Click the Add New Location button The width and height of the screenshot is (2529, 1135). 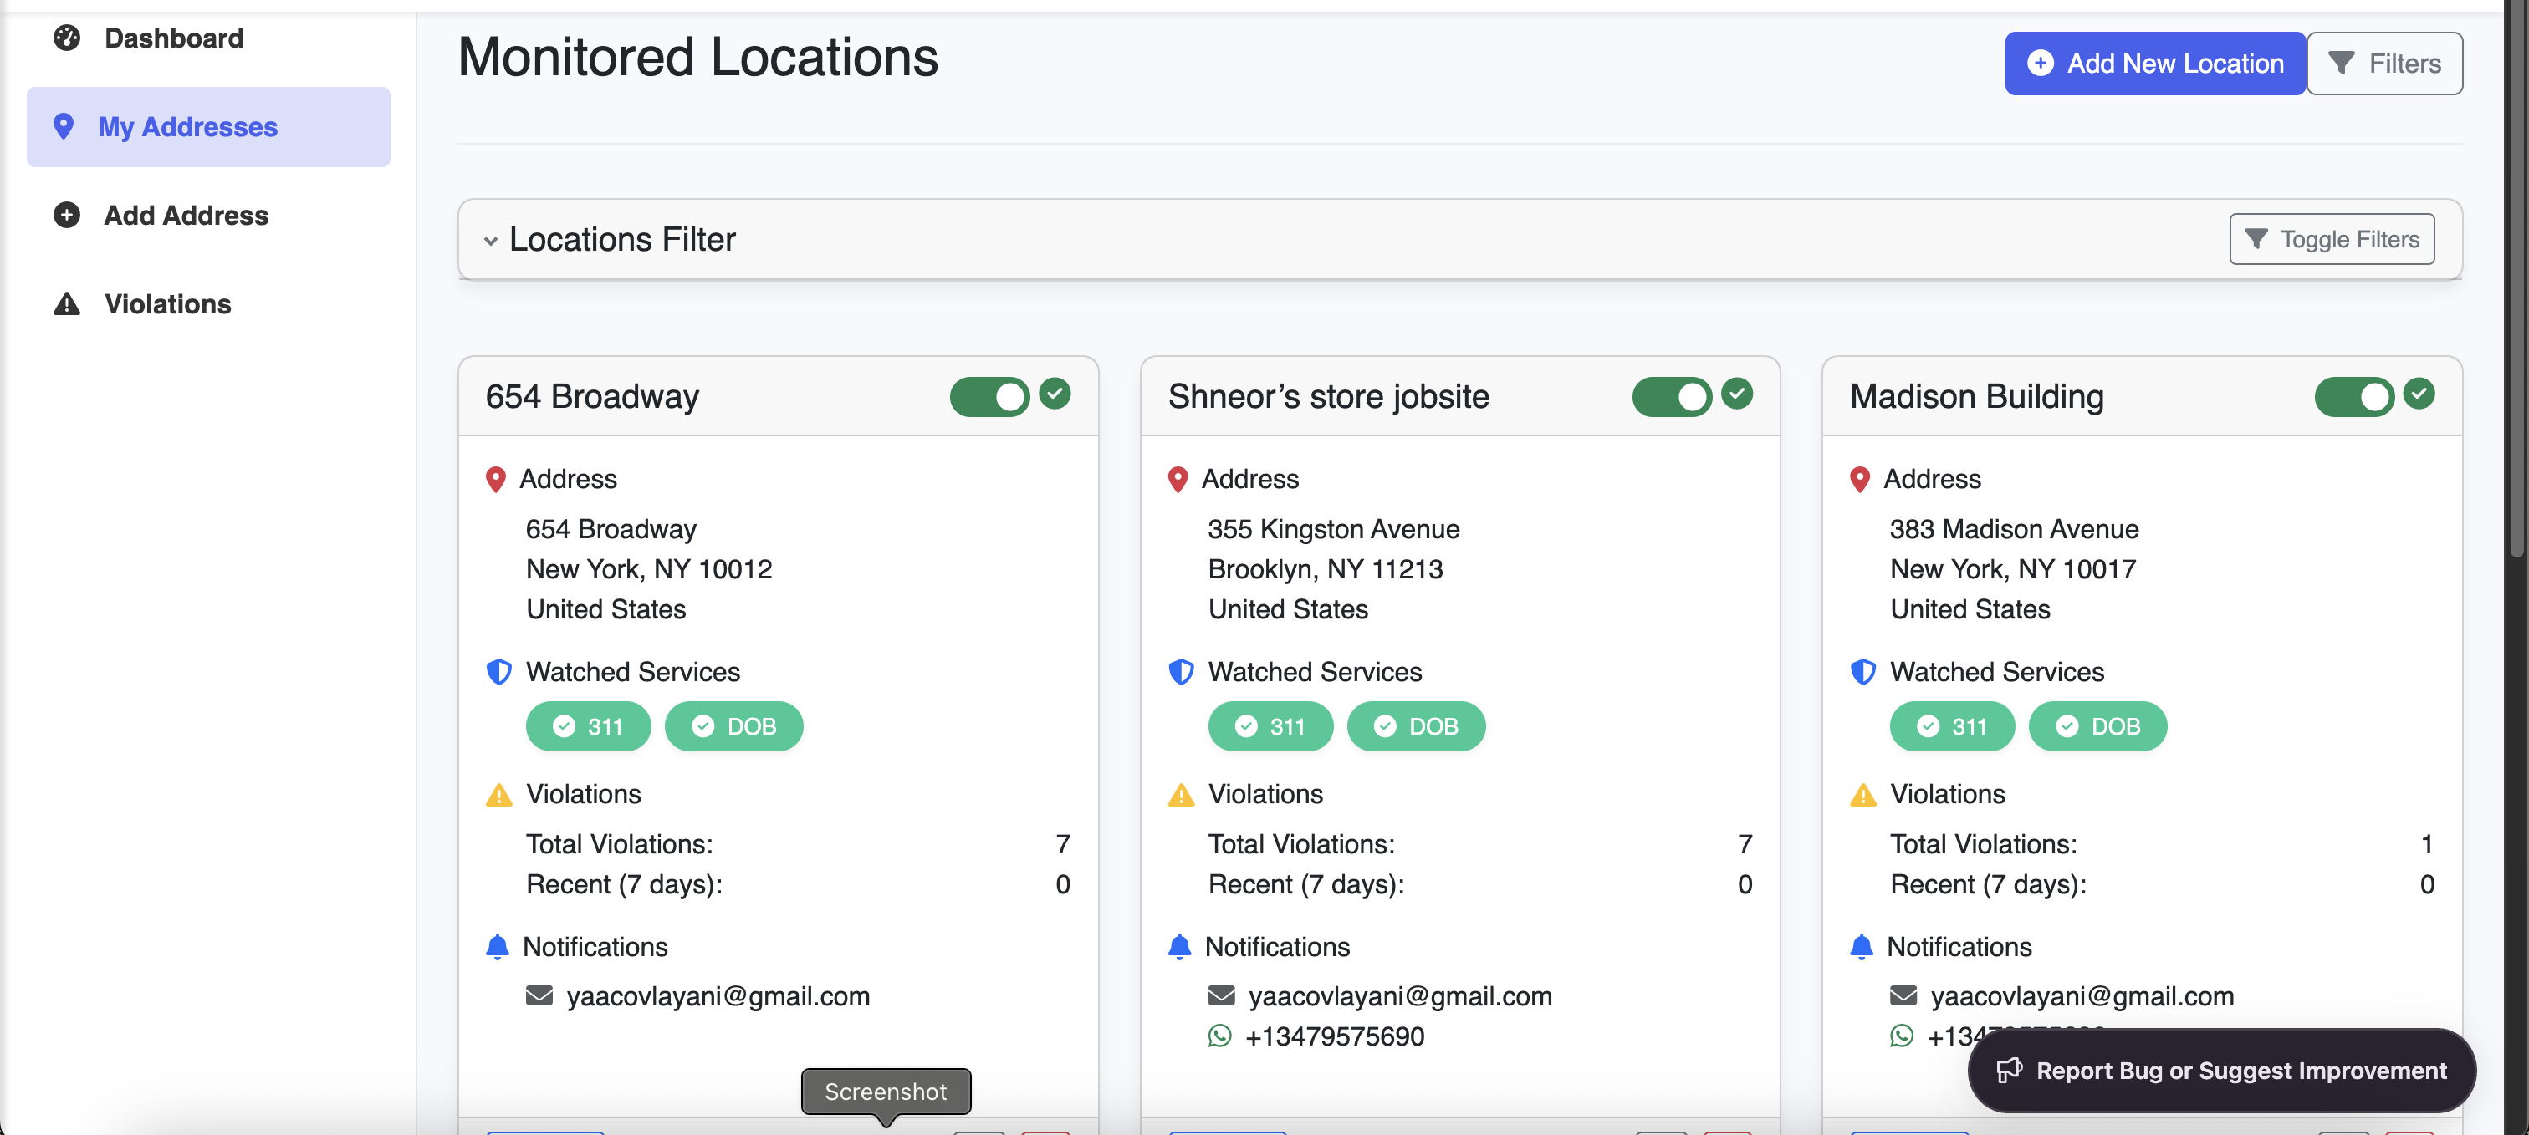[2155, 64]
